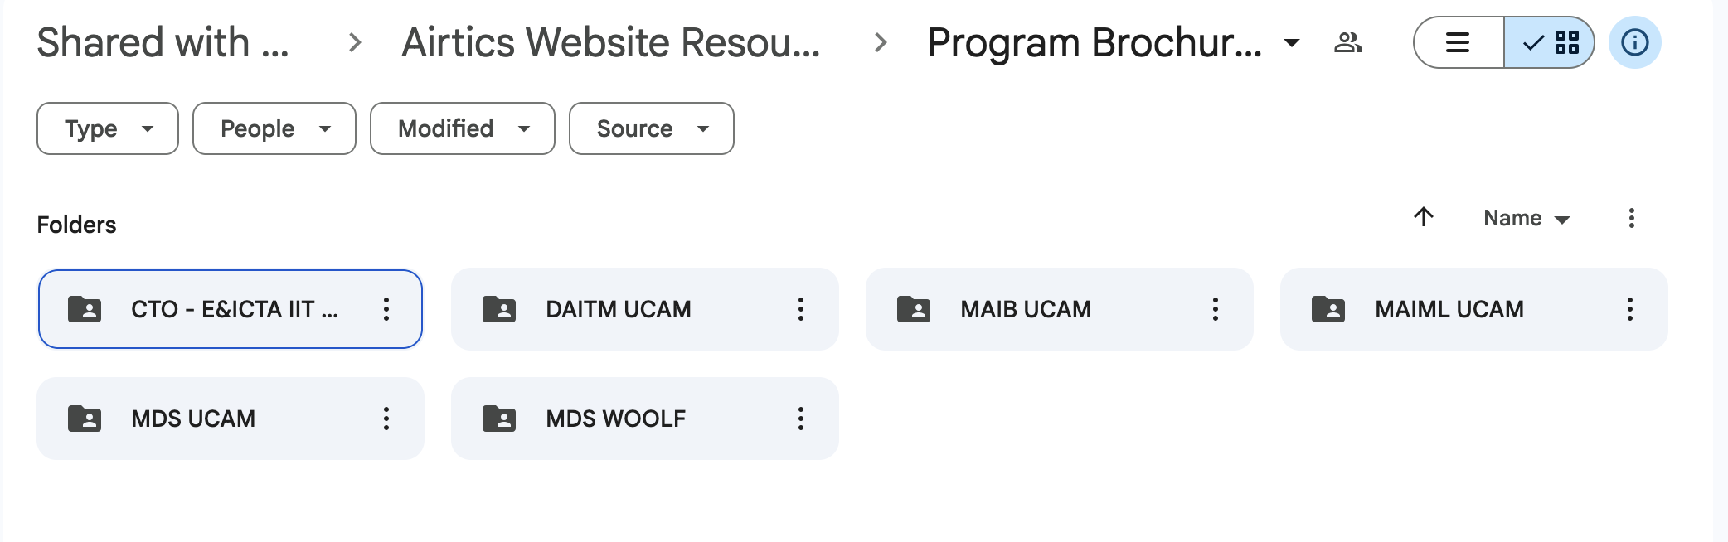Open Program Brochures folder dropdown menu
The image size is (1728, 542).
[x=1291, y=42]
